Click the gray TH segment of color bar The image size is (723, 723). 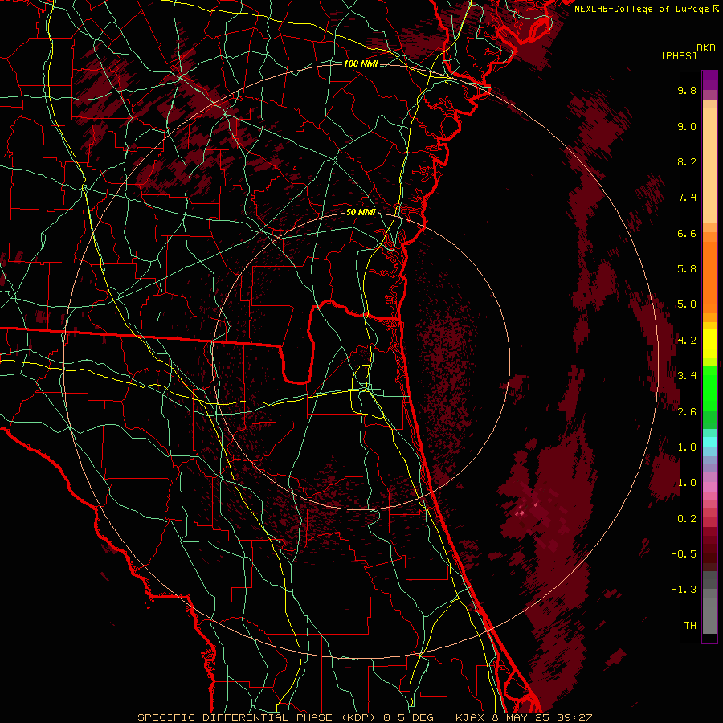point(709,615)
